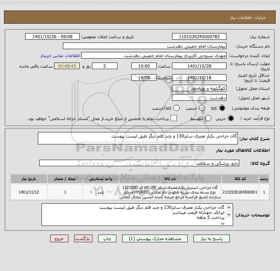The image size is (280, 271).
Task: Click the بازگشت back button
Action: [83, 239]
